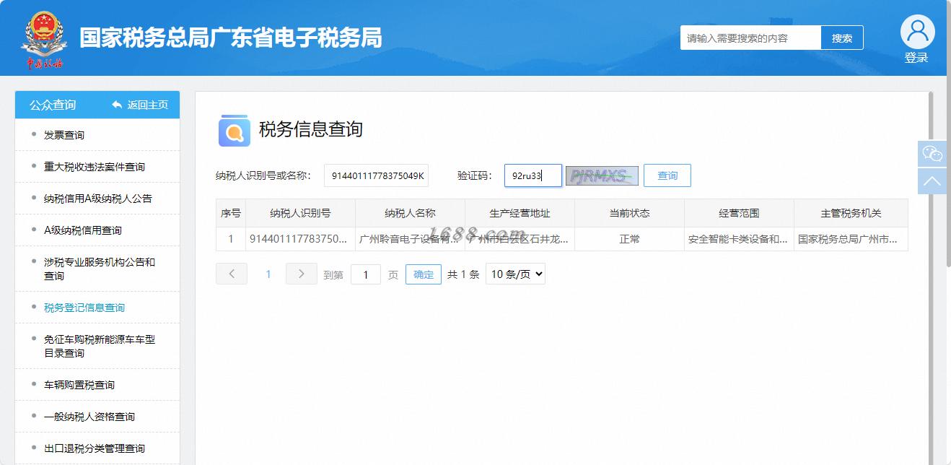This screenshot has width=951, height=465.
Task: Click the 纳税人识别号 column header
Action: coord(300,213)
